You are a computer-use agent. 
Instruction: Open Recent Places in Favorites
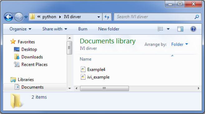click(x=34, y=64)
